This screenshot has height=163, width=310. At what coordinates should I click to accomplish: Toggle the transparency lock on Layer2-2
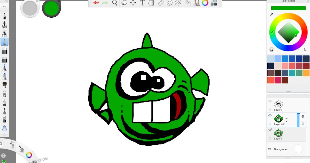coord(303,123)
